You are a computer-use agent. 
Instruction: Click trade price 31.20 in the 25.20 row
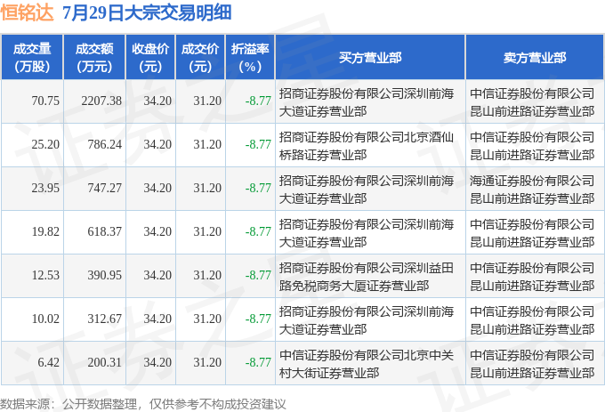[207, 145]
